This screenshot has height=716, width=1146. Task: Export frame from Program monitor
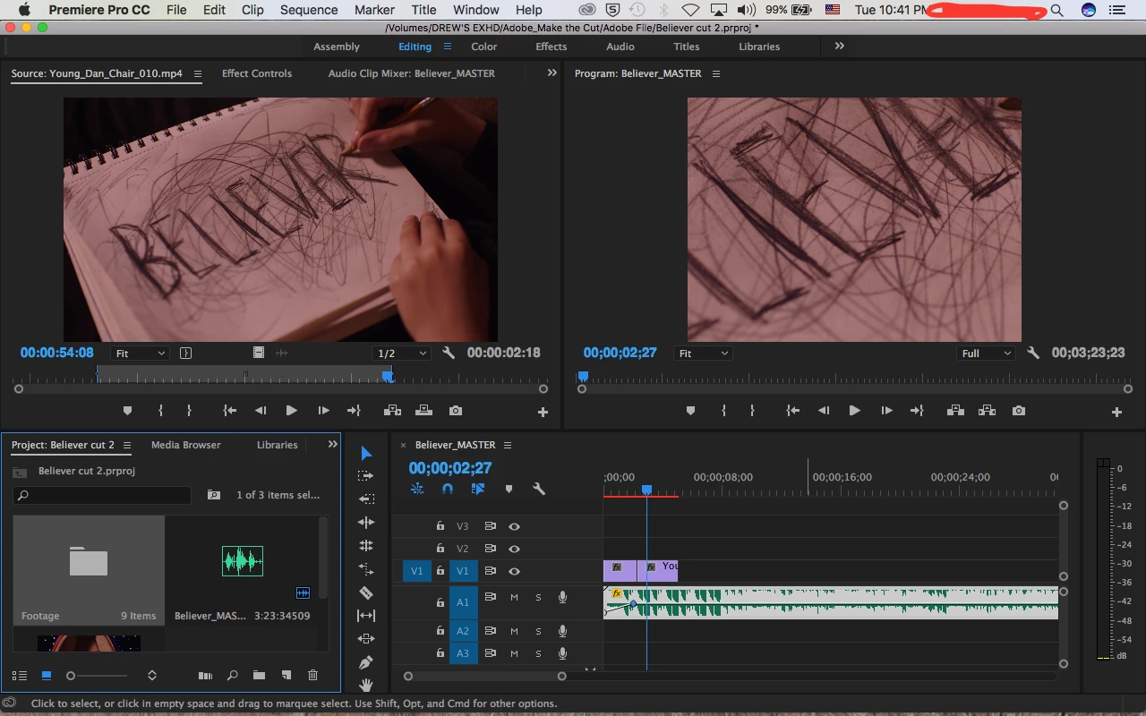[x=1019, y=411]
